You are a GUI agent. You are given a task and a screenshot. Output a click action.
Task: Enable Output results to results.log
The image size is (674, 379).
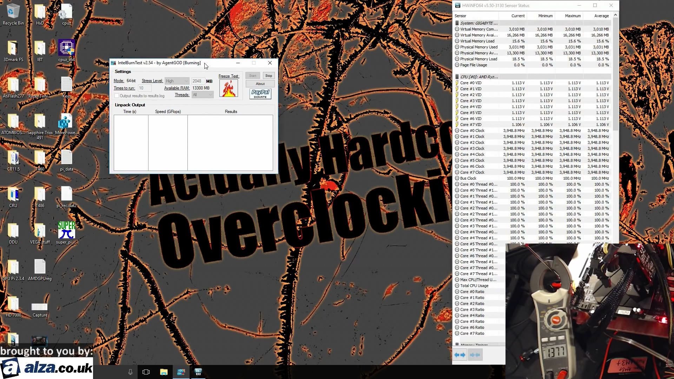point(116,95)
